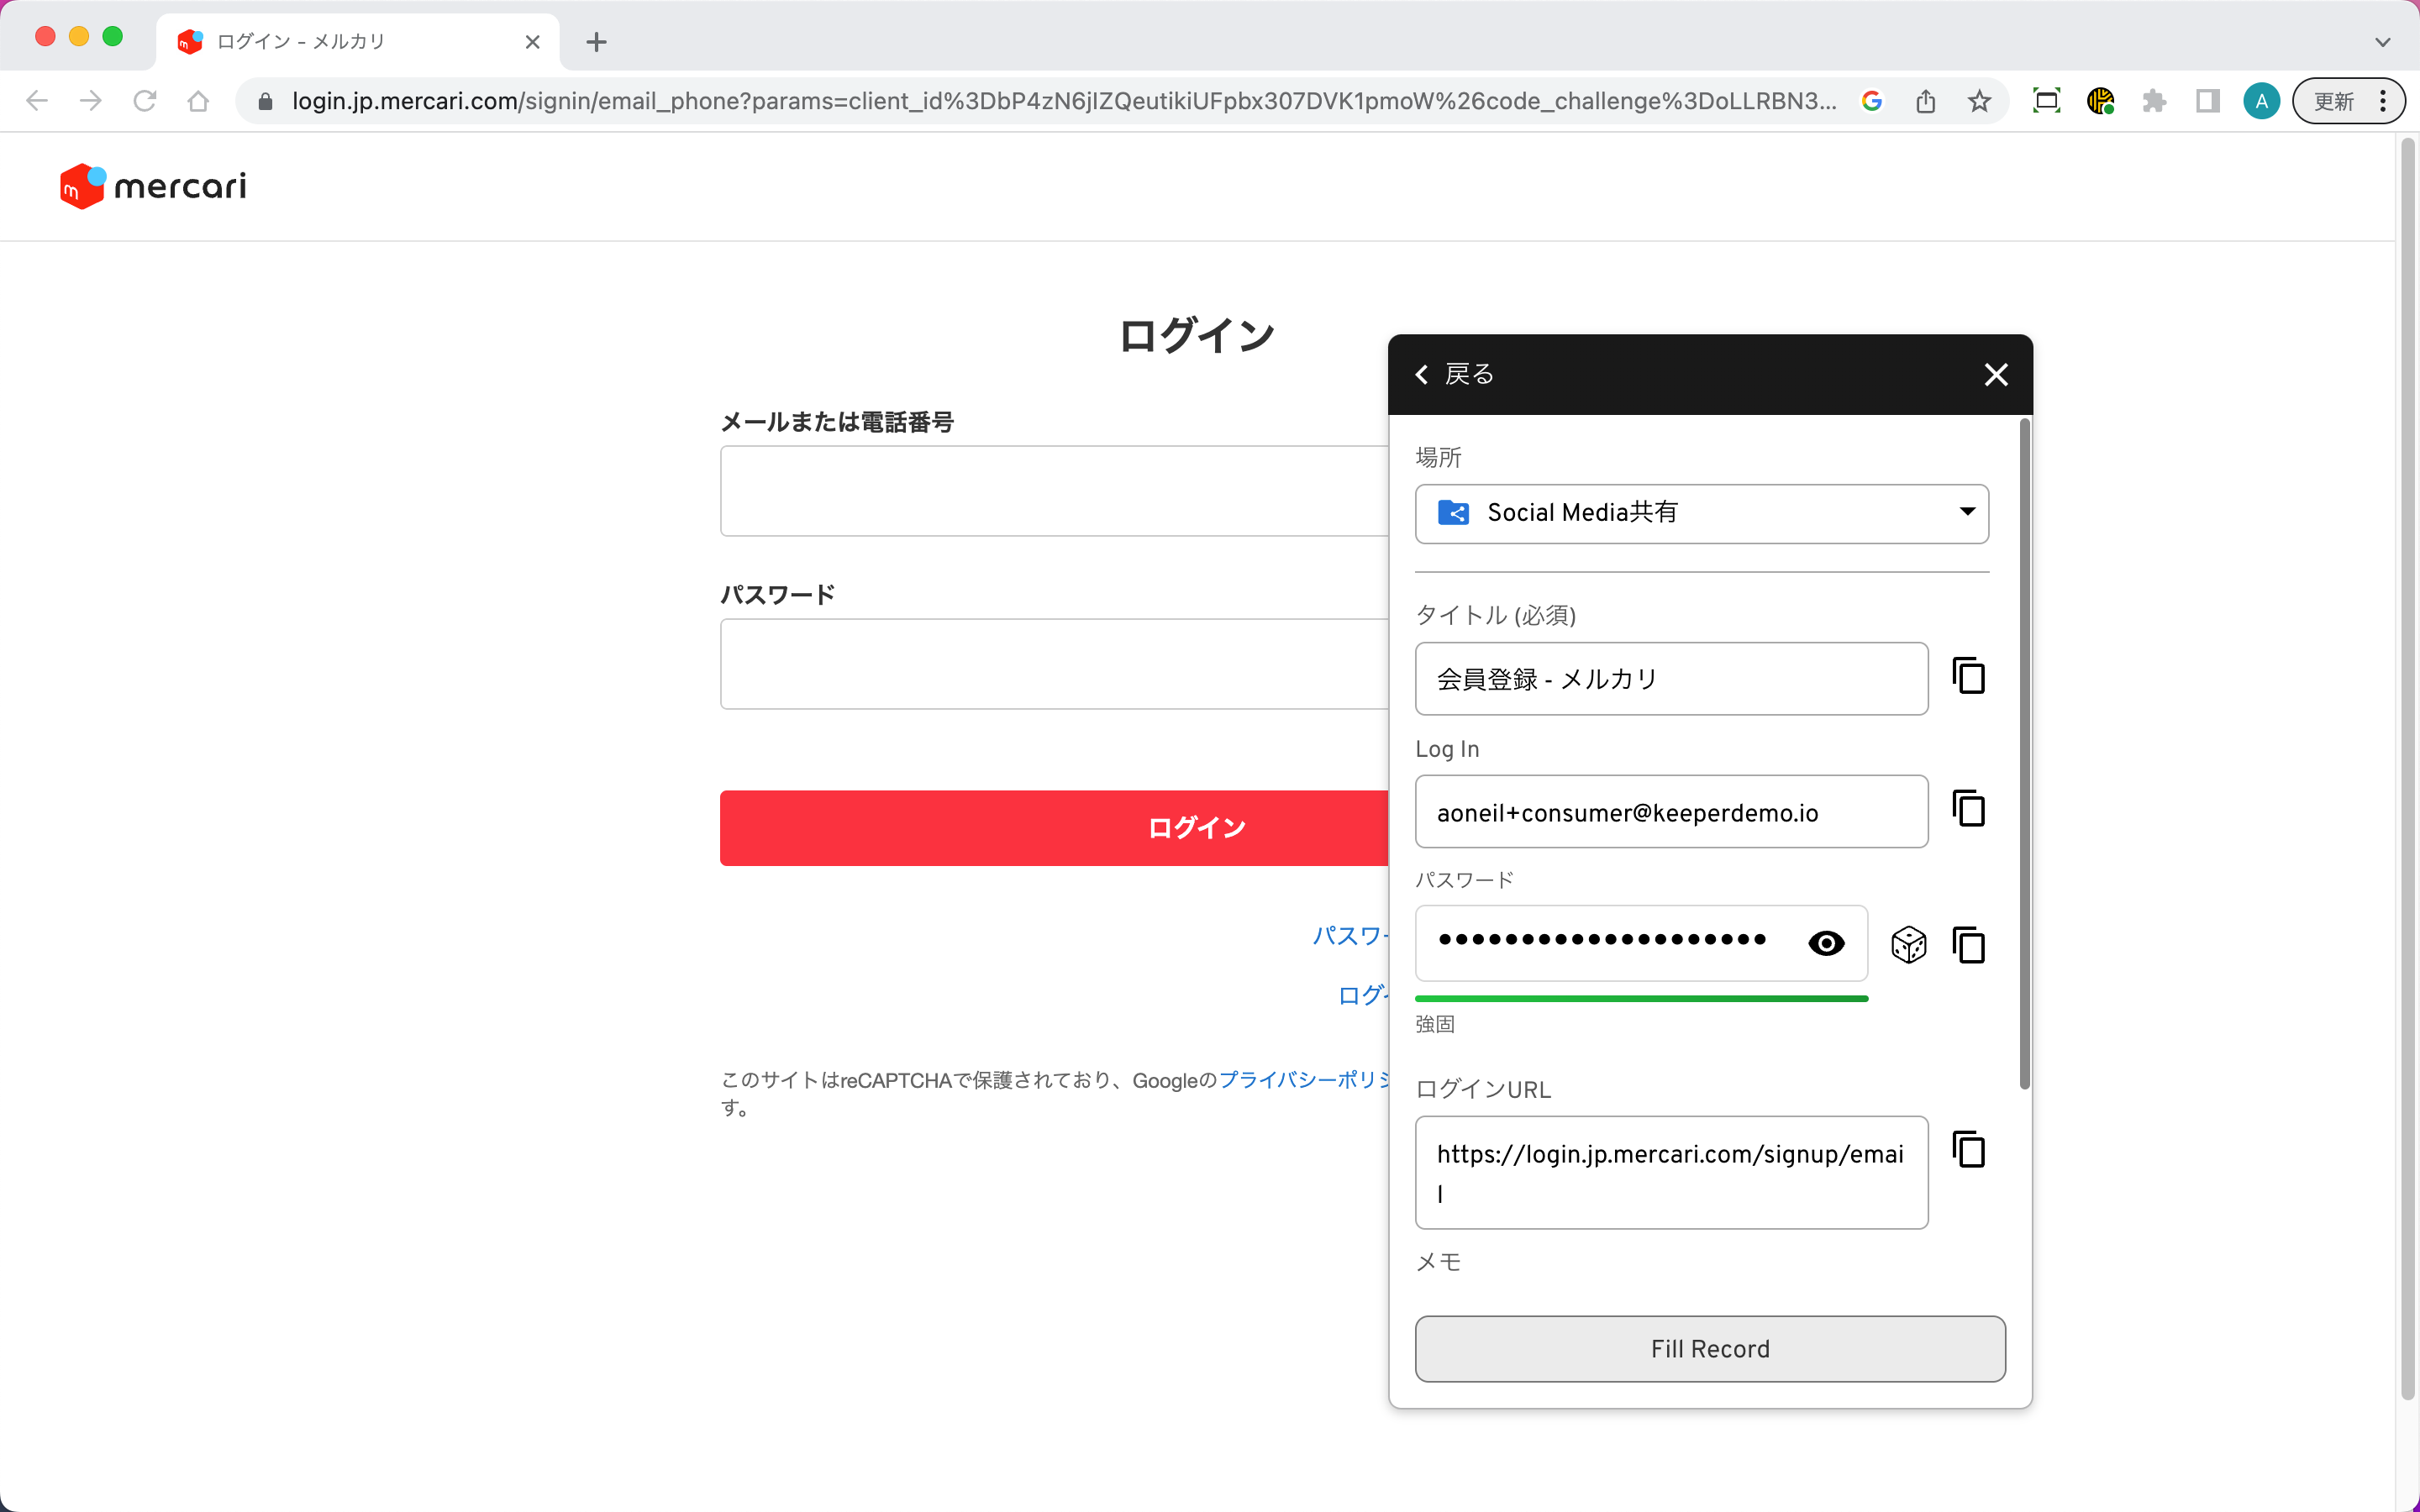Open the browser extensions puzzle icon
This screenshot has width=2420, height=1512.
[x=2154, y=101]
